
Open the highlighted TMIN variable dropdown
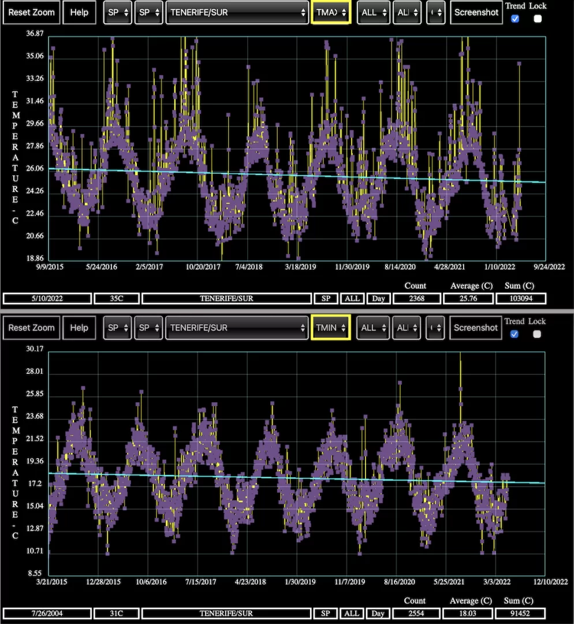coord(330,328)
